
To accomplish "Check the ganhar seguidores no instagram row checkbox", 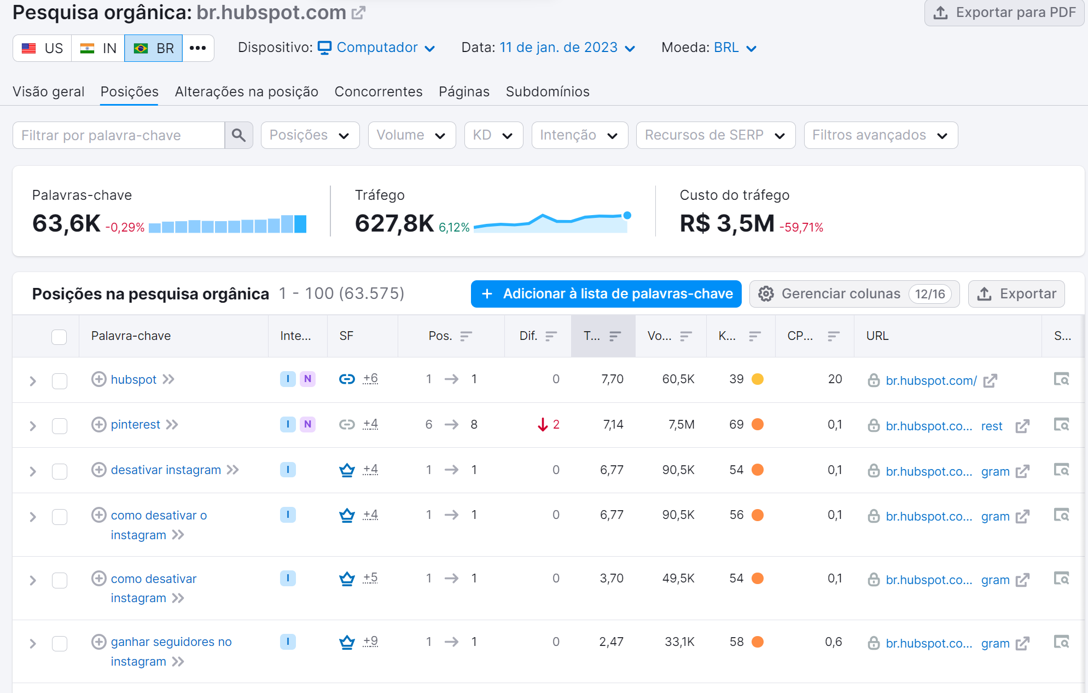I will point(59,643).
